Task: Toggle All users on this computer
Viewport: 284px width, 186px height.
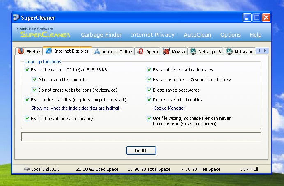Action: tap(35, 80)
